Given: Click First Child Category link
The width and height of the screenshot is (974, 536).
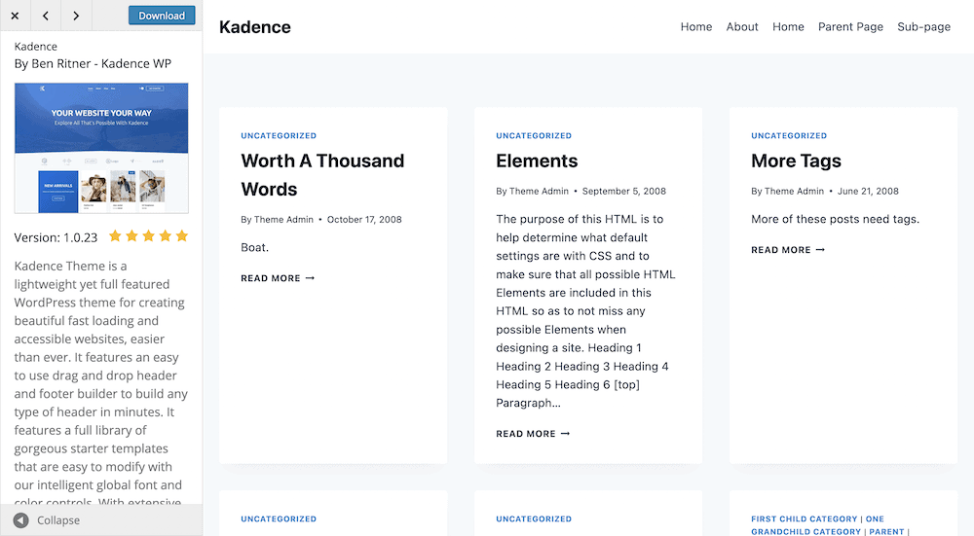Looking at the screenshot, I should click(x=804, y=518).
